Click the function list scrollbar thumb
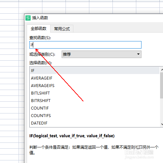Screen dimensions: 163x163 point(162,85)
